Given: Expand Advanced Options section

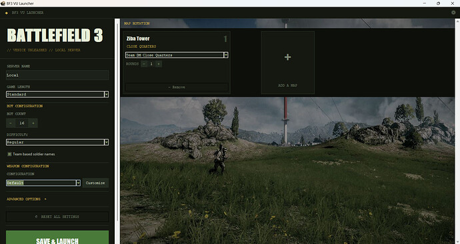Looking at the screenshot, I should point(27,199).
